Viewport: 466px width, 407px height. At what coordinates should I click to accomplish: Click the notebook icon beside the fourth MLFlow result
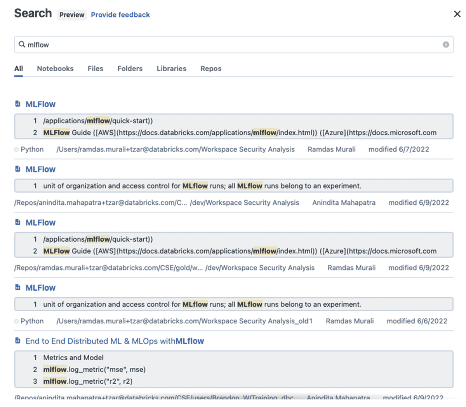(x=17, y=287)
